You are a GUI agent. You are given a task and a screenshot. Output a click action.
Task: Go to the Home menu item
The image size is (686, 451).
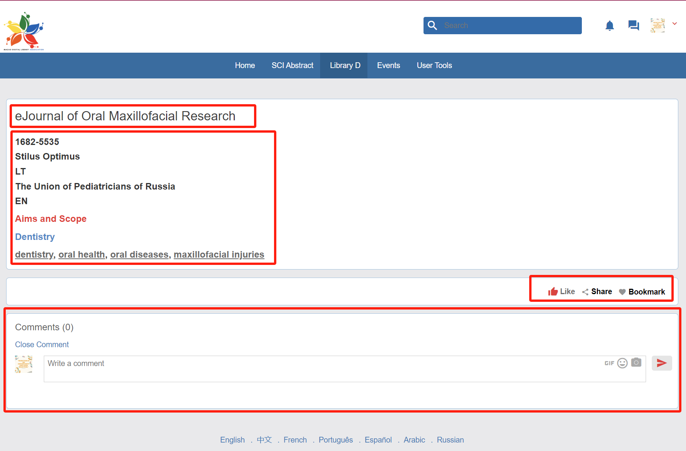click(245, 65)
